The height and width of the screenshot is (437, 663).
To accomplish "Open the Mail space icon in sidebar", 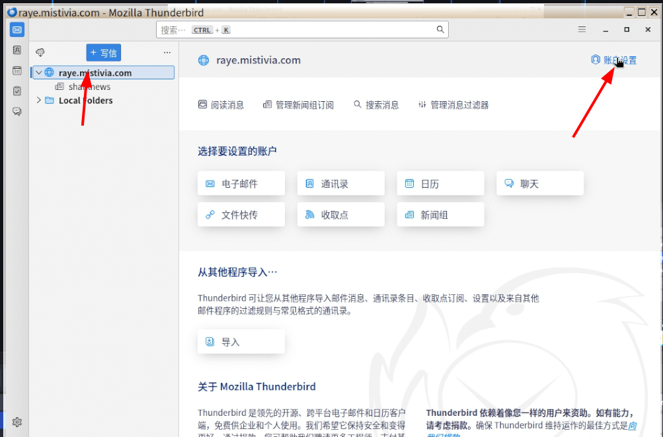I will pyautogui.click(x=17, y=30).
